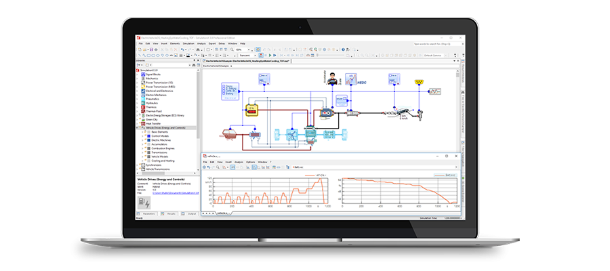Click the blue Help question-mark icon
Viewport: 610px width, 271px height.
click(x=343, y=49)
